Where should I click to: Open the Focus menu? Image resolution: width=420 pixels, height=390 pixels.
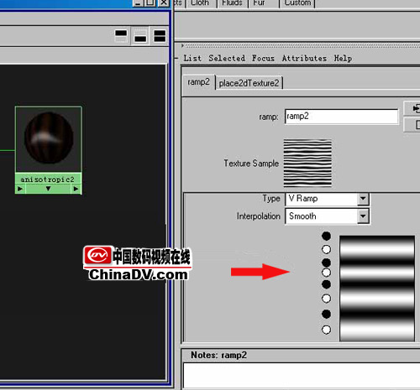pyautogui.click(x=263, y=58)
